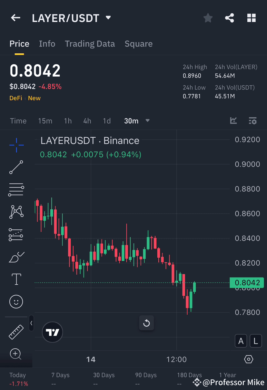The height and width of the screenshot is (390, 267).
Task: Click the 0.8042 price label on axis
Action: 247,283
